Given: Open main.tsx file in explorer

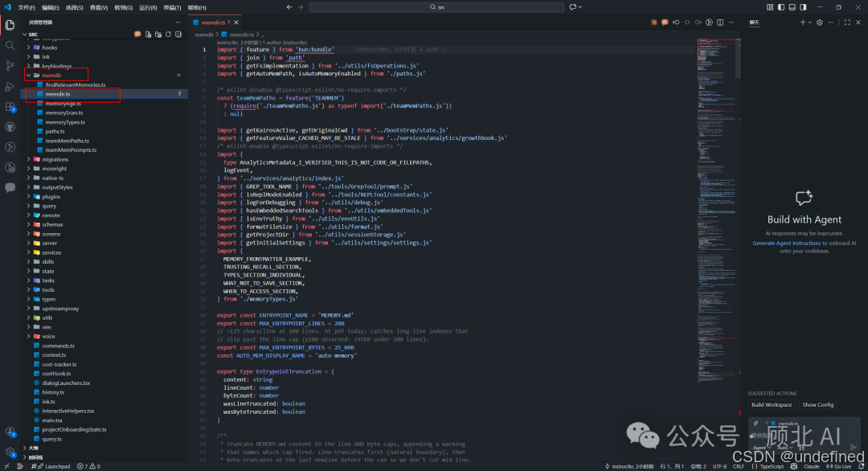Looking at the screenshot, I should pyautogui.click(x=52, y=420).
